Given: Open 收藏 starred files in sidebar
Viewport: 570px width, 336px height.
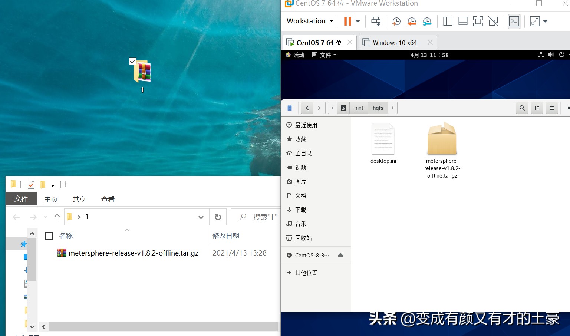Looking at the screenshot, I should pyautogui.click(x=316, y=139).
